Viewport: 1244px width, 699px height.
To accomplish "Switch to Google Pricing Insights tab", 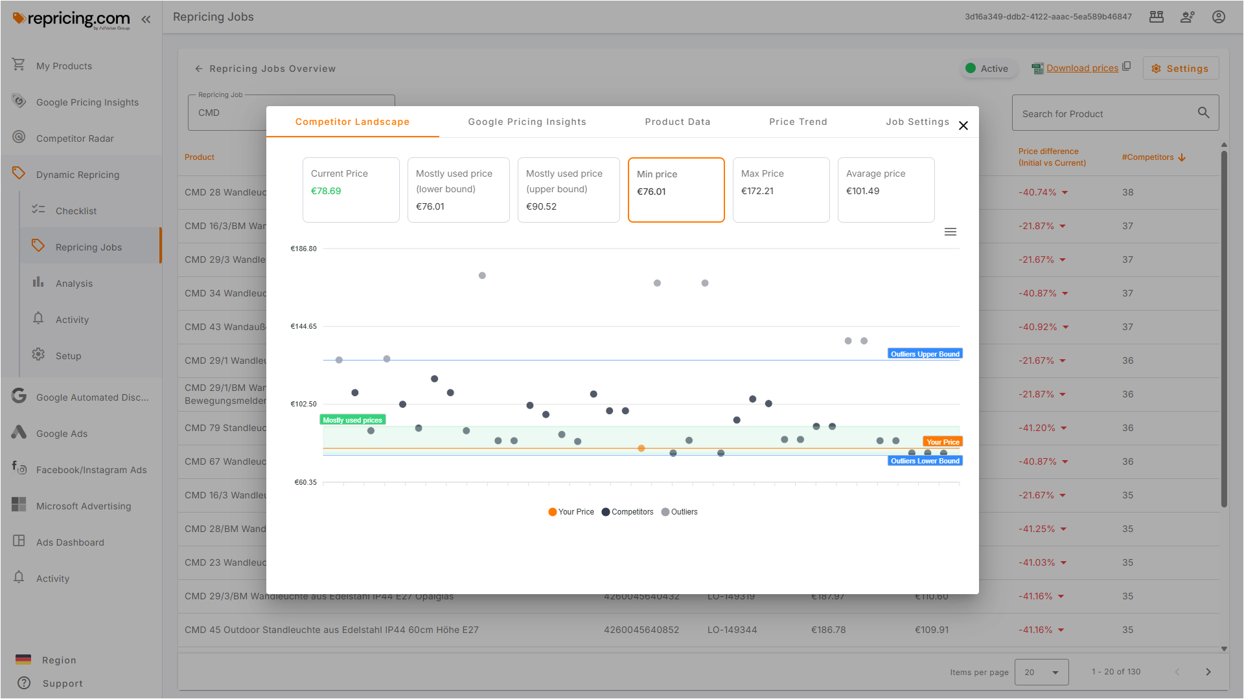I will [x=527, y=122].
